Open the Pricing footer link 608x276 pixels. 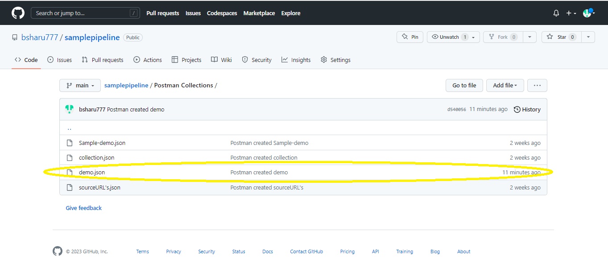pos(347,251)
